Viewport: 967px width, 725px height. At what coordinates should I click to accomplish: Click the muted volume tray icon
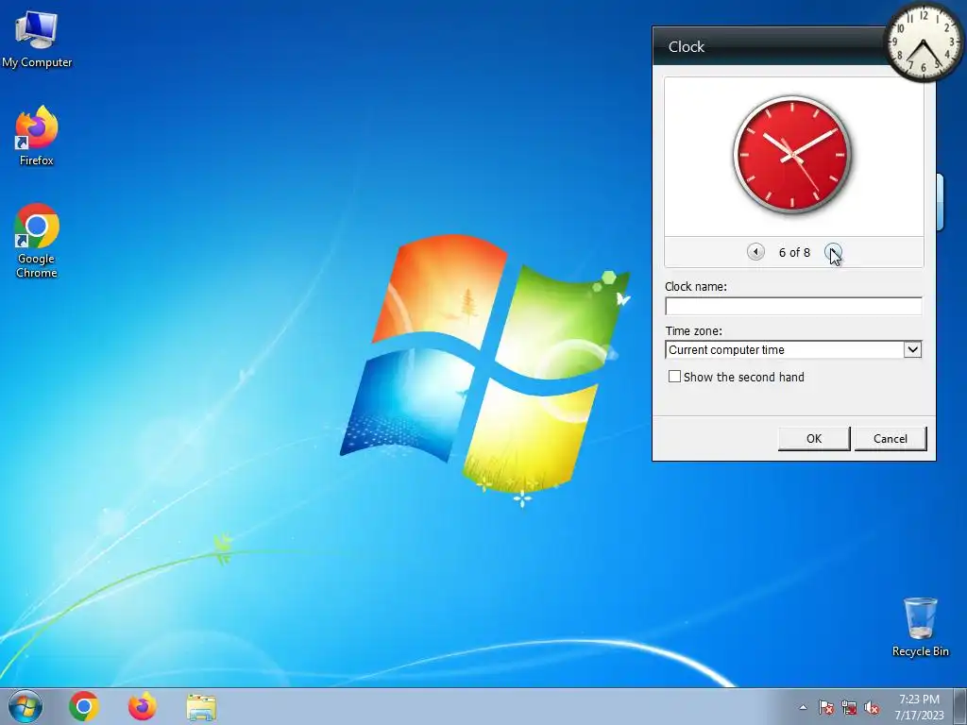click(x=872, y=707)
